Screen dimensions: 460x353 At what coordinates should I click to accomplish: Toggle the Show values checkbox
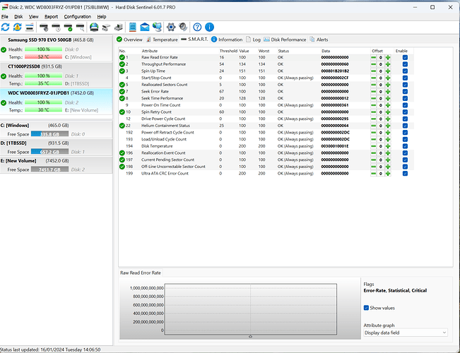point(366,308)
